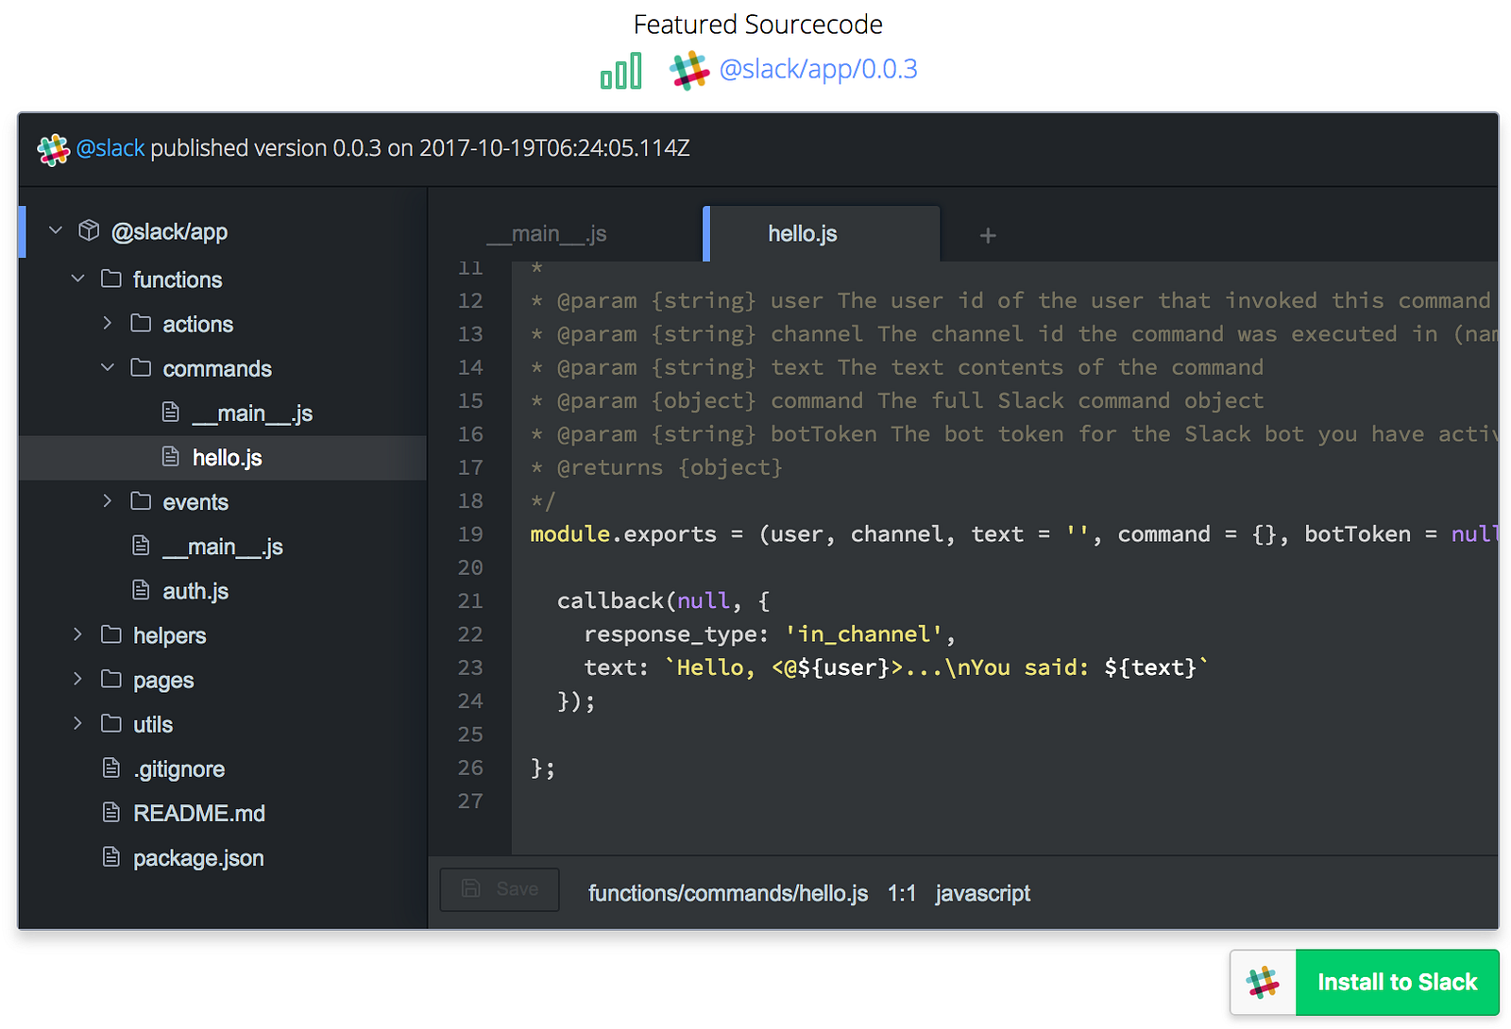
Task: Click the @returns {object} comment line
Action: [x=656, y=467]
